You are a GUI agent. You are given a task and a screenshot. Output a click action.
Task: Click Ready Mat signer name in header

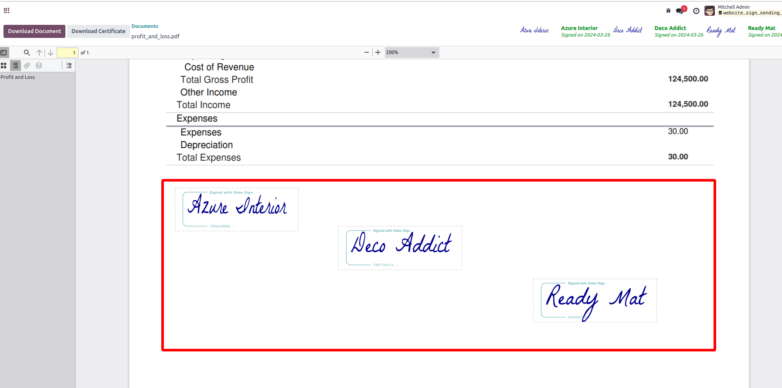pyautogui.click(x=762, y=28)
